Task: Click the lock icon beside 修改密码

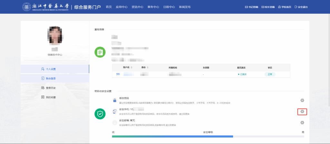Action: coord(114,100)
